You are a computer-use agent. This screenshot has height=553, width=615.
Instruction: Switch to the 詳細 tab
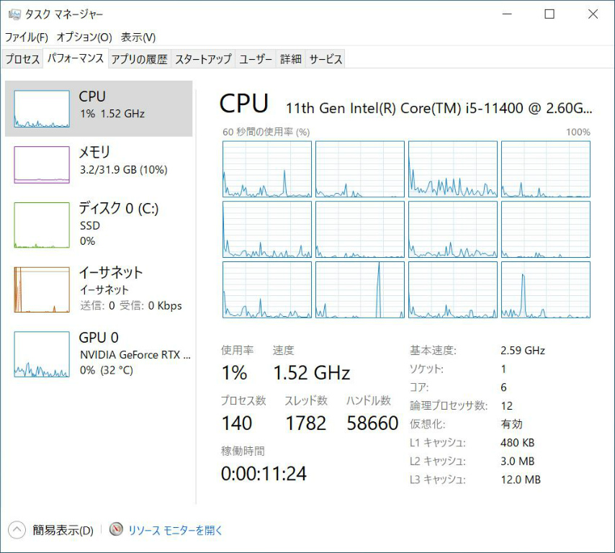point(291,59)
